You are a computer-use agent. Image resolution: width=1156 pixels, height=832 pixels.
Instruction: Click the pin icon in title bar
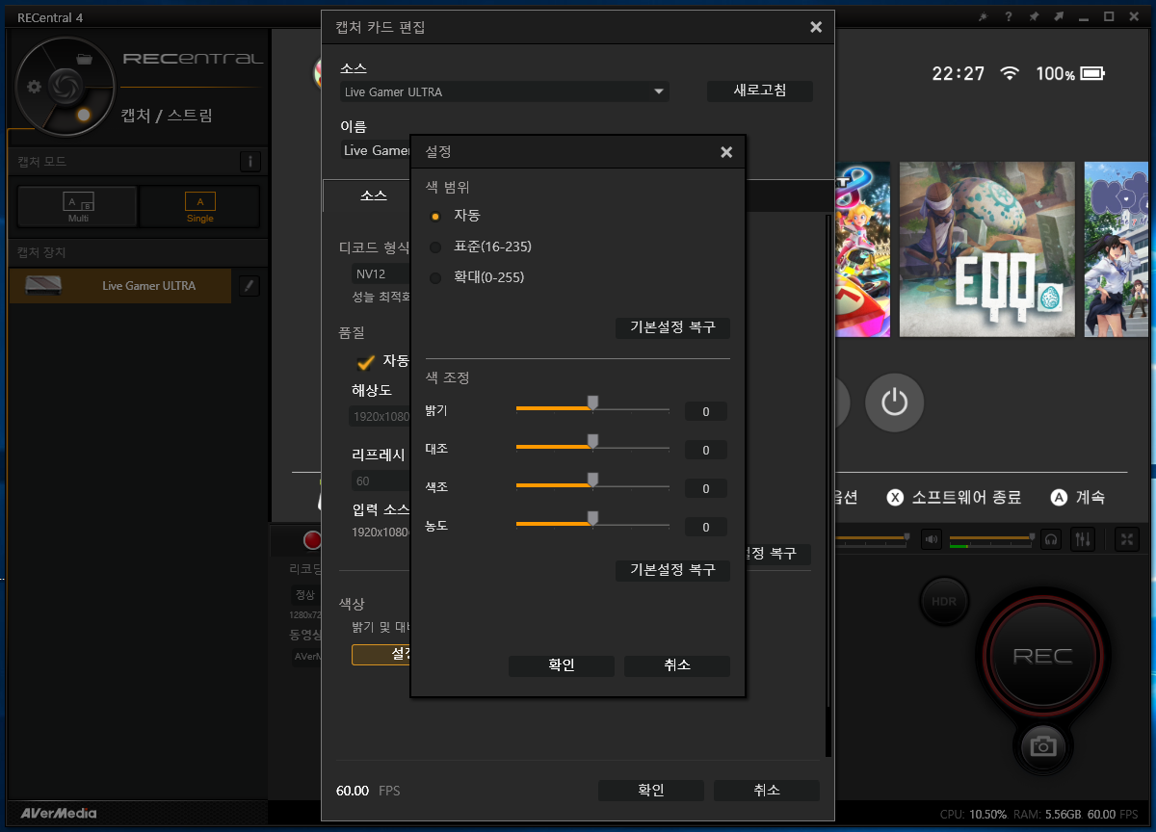click(1034, 16)
